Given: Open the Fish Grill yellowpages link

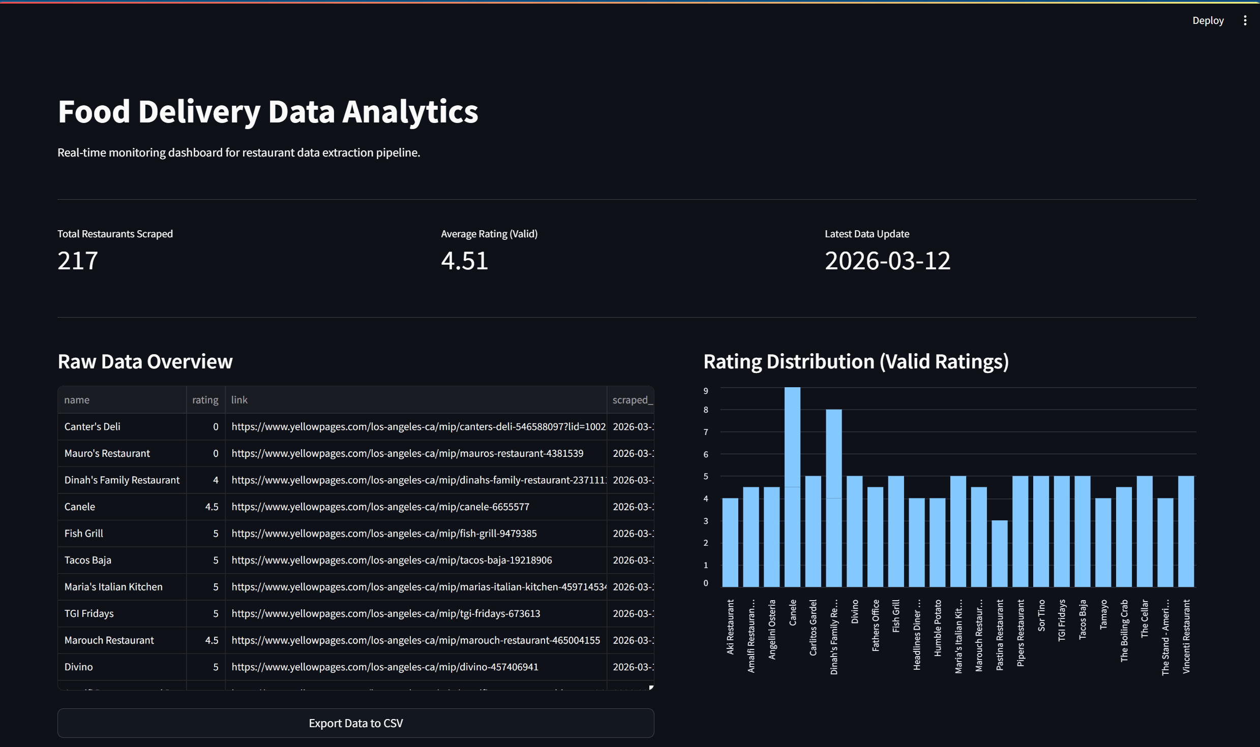Looking at the screenshot, I should (383, 534).
